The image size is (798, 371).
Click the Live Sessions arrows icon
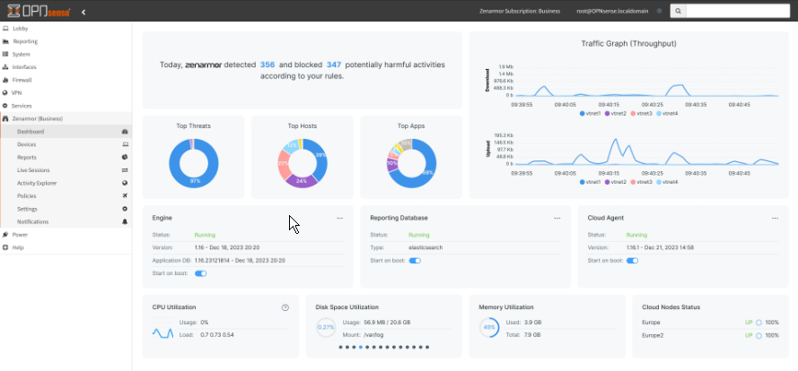tap(125, 170)
